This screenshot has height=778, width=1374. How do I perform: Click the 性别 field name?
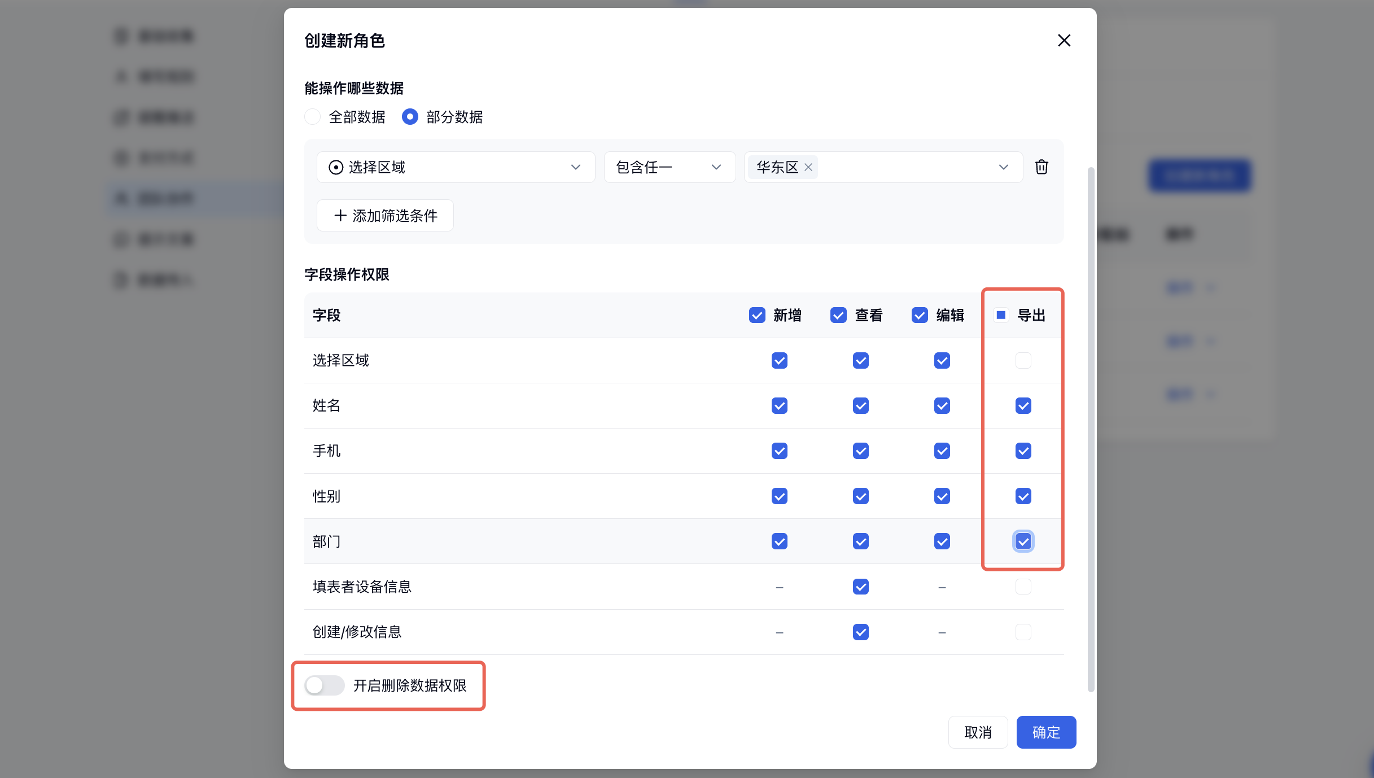(x=327, y=496)
